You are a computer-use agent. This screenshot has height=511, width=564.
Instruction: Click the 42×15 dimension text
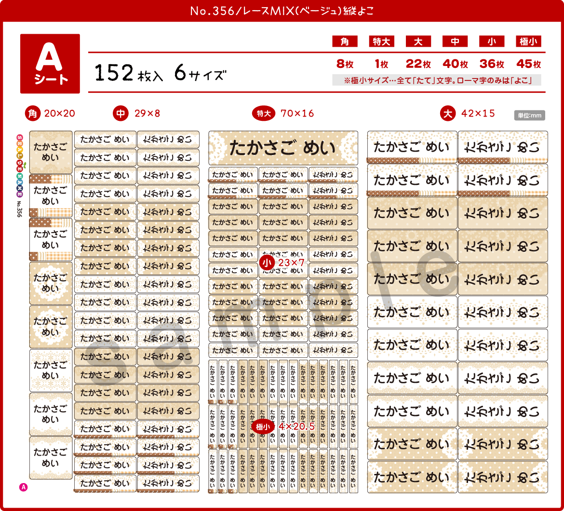point(478,114)
